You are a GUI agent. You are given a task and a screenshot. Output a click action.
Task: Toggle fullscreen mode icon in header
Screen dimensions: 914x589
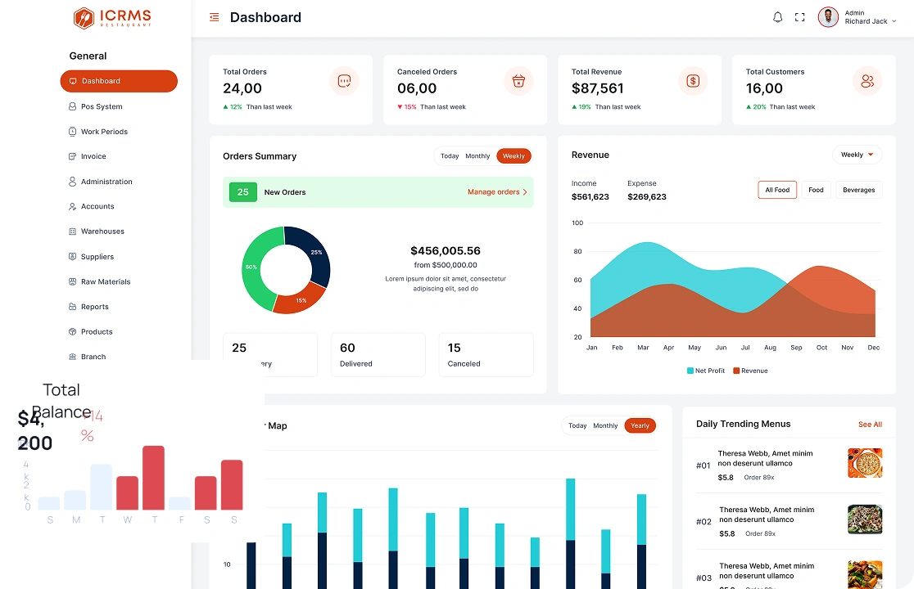point(799,17)
